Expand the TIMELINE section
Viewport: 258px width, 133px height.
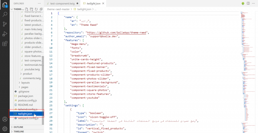[19, 131]
